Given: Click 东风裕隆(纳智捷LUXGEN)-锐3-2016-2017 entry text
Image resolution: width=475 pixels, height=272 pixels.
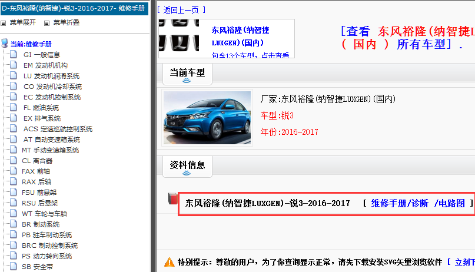Looking at the screenshot, I should click(x=267, y=203).
